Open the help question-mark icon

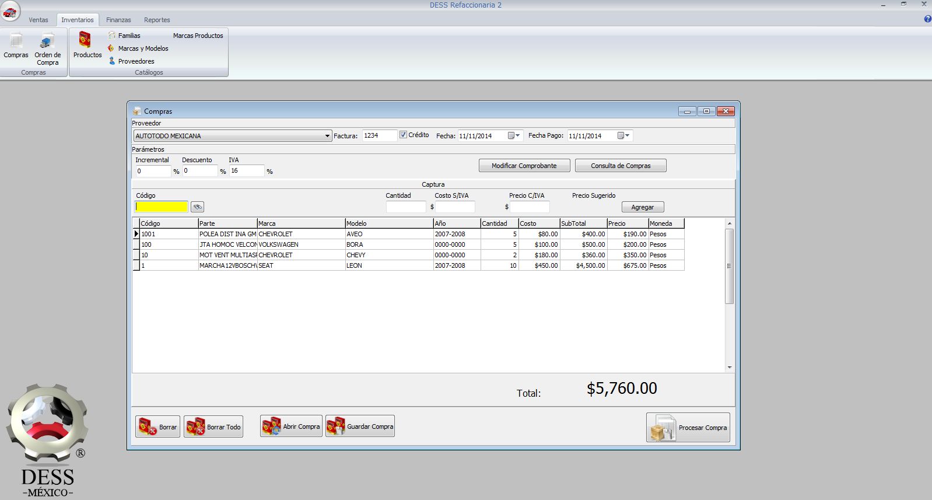tap(927, 19)
